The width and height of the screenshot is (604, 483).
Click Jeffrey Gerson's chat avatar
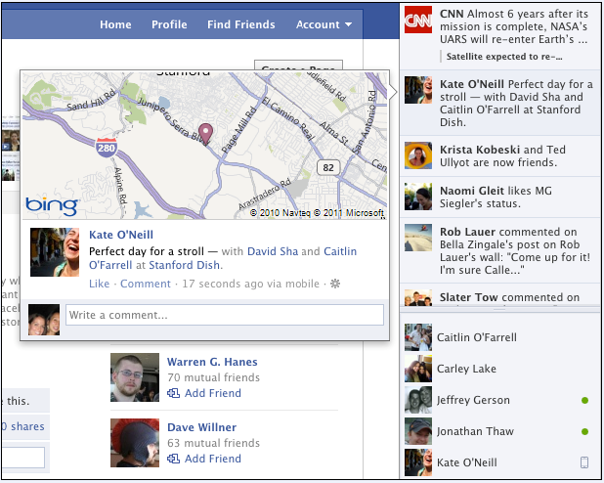tap(418, 400)
